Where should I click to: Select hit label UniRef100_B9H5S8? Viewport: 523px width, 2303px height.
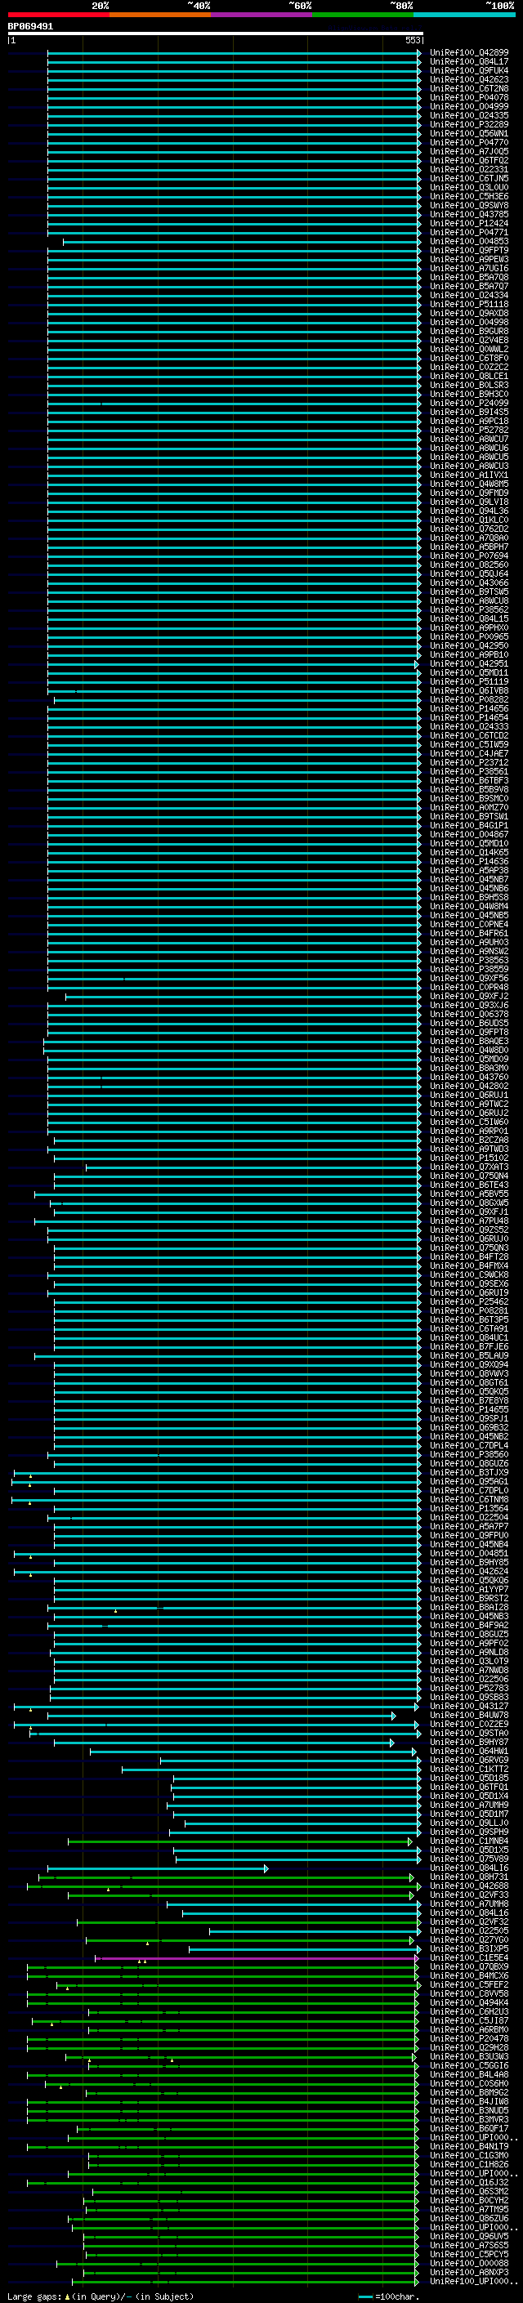click(469, 898)
